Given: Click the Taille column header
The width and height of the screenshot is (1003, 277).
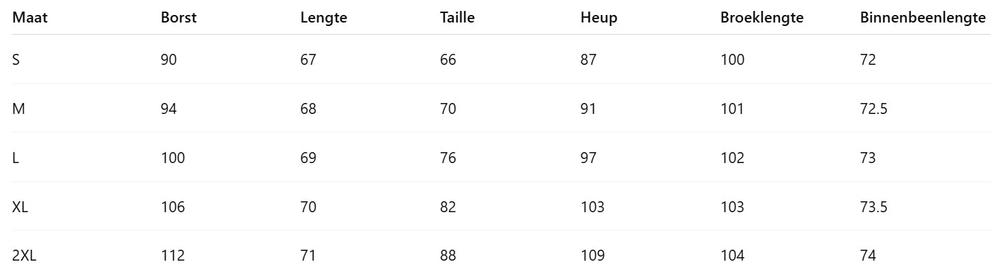Looking at the screenshot, I should coord(457,18).
